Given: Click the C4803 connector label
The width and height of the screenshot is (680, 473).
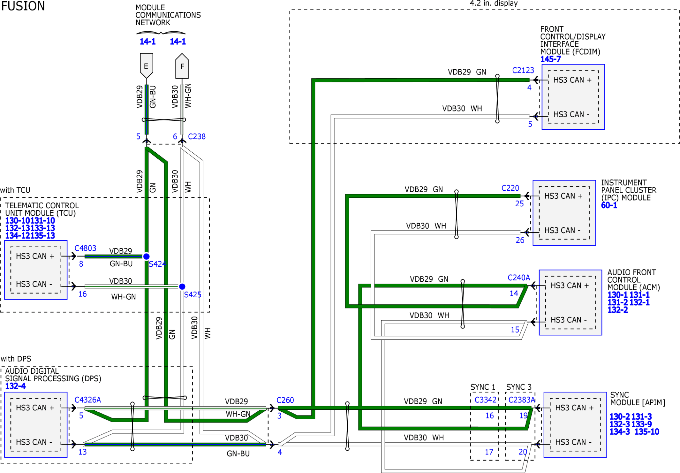Looking at the screenshot, I should [85, 248].
